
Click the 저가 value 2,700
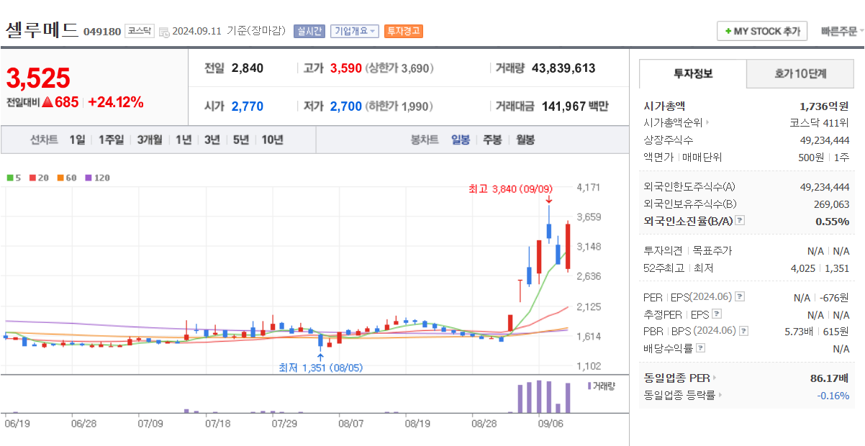(346, 106)
